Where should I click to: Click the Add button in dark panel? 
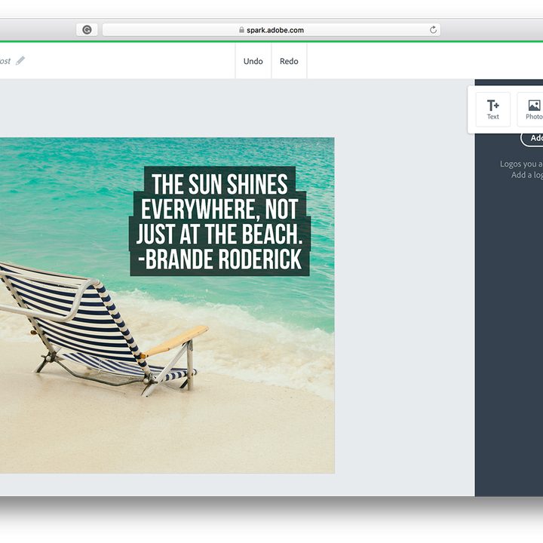click(x=533, y=138)
